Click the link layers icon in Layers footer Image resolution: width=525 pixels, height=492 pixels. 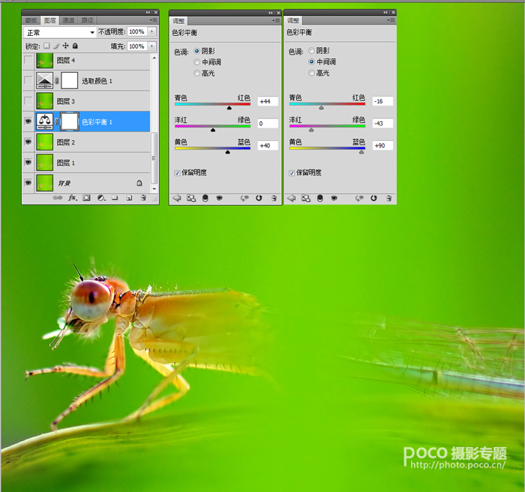coord(58,198)
